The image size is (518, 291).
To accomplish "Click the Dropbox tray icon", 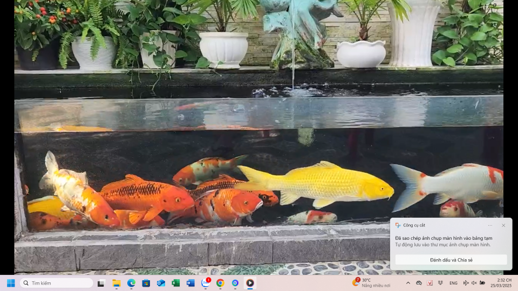I will click(440, 283).
